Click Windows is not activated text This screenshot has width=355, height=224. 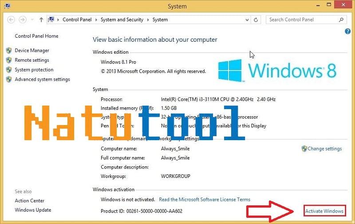tap(128, 199)
